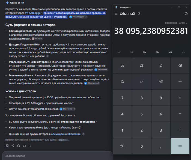The width and height of the screenshot is (191, 160).
Task: Open the VK AdBlogger link
Action: click(33, 13)
